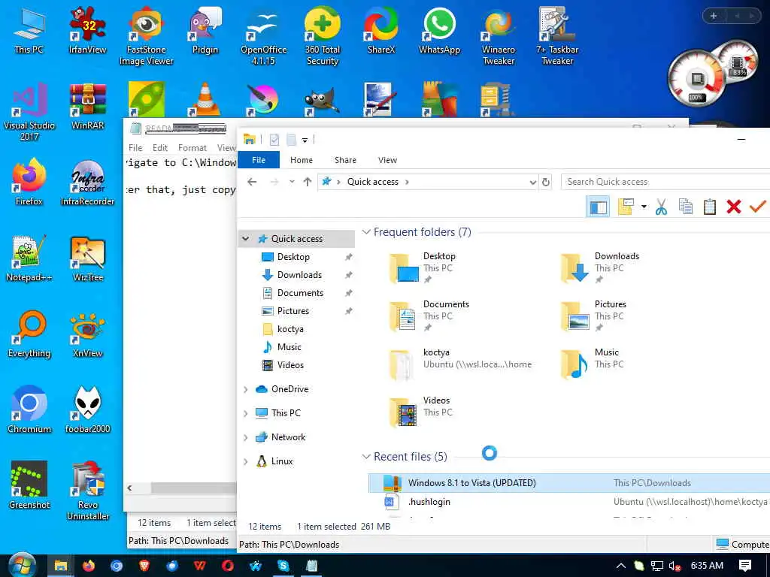This screenshot has height=577, width=770.
Task: Toggle pin beside Downloads in navigation tree
Action: pos(349,275)
